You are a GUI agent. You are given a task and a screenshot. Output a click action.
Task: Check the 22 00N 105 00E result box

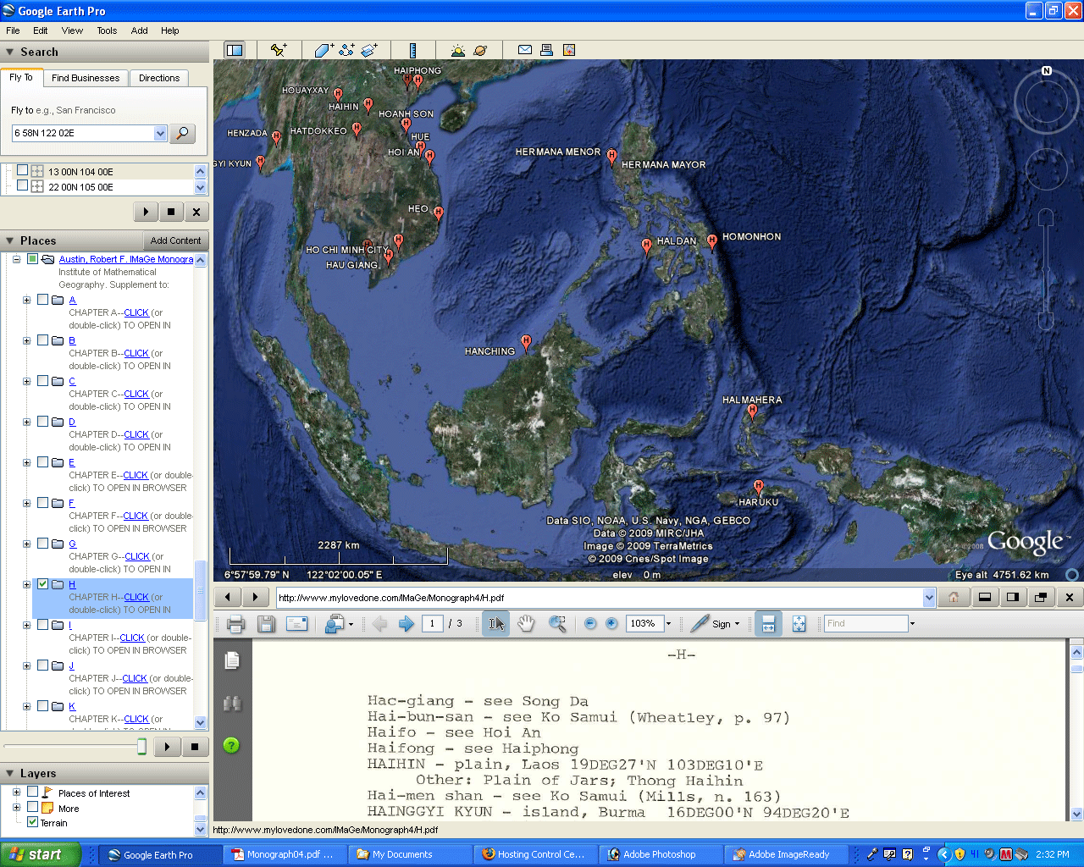[23, 185]
